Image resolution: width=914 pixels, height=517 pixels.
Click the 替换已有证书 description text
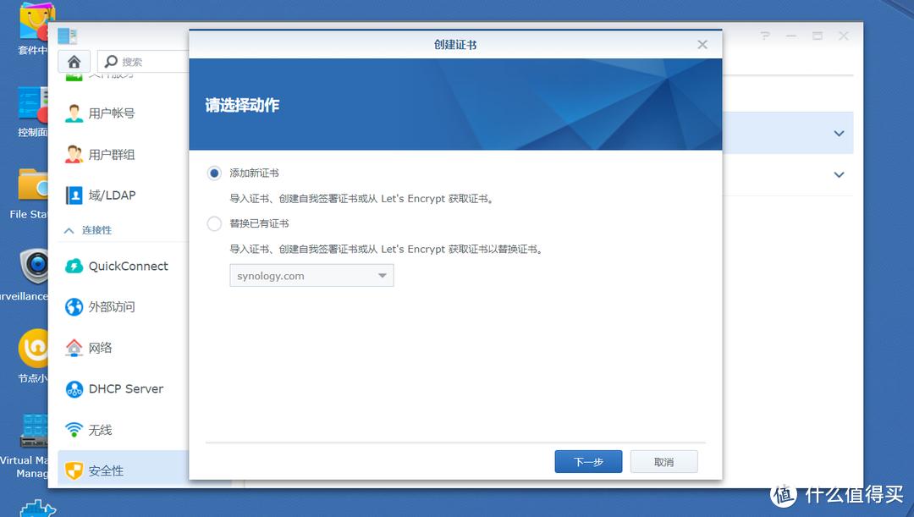tap(387, 249)
